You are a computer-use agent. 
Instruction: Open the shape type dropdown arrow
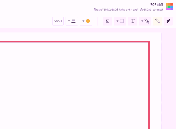[117, 21]
